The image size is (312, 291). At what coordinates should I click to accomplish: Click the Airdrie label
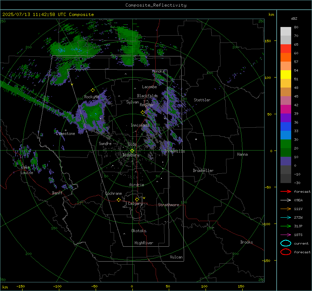click(137, 185)
